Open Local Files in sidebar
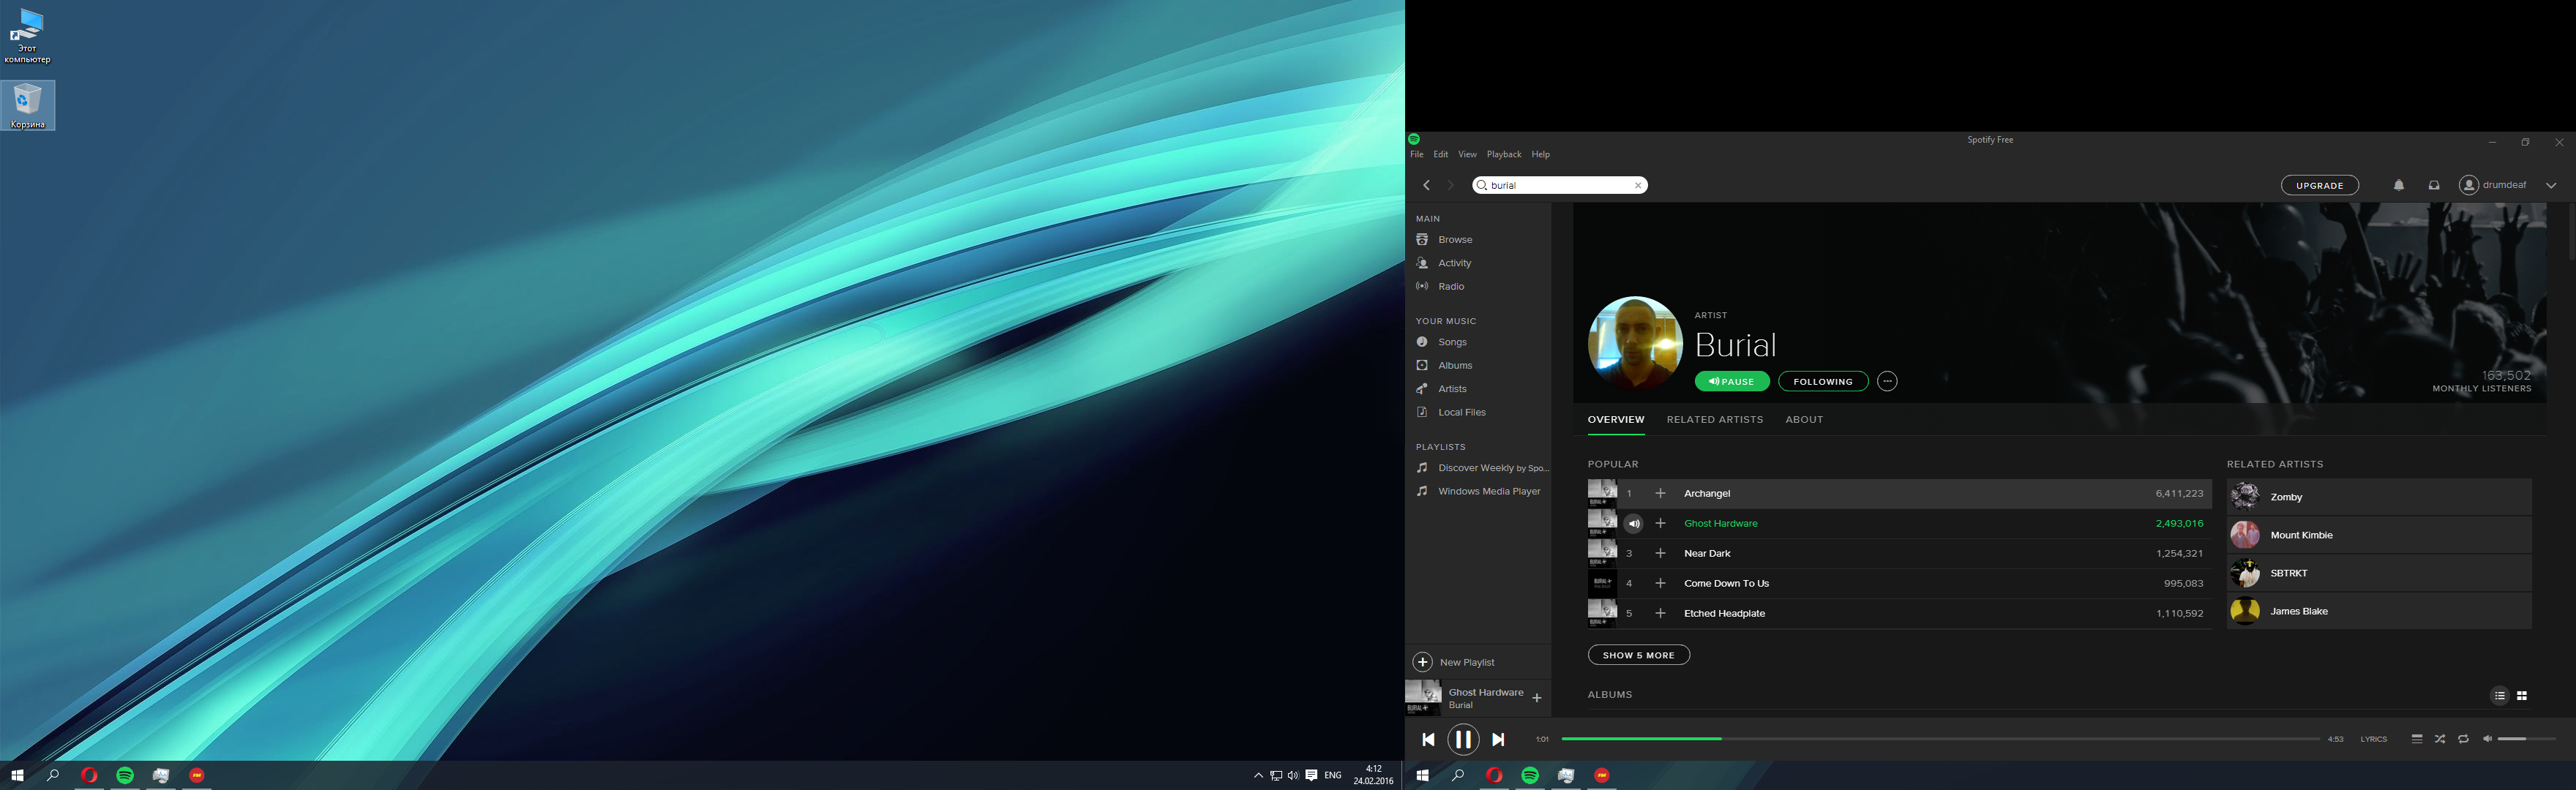Viewport: 2576px width, 790px height. (1461, 412)
